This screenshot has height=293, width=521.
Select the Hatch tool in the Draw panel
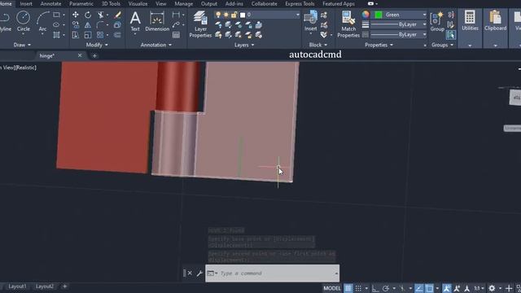(56, 35)
